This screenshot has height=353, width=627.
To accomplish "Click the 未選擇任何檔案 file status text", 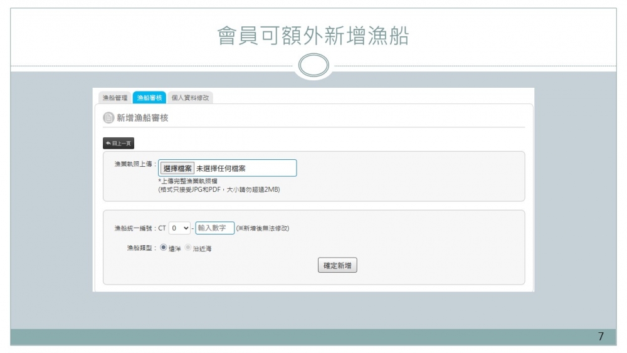I will coord(221,169).
